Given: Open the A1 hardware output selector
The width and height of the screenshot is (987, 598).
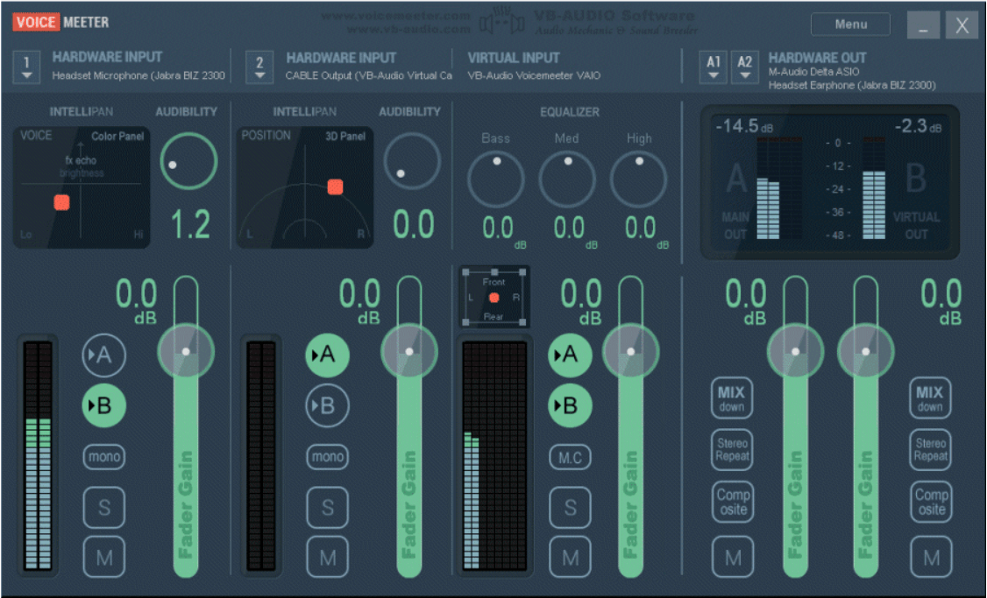Looking at the screenshot, I should tap(714, 67).
